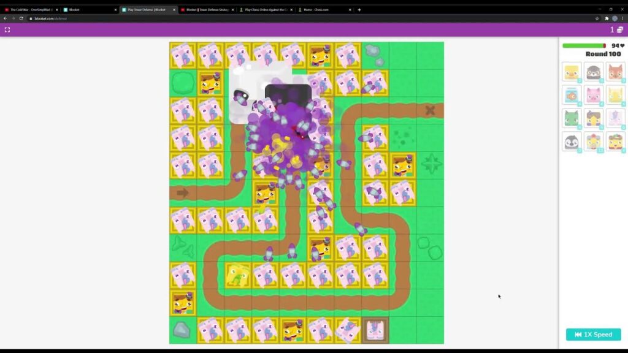The height and width of the screenshot is (353, 628).
Task: Select the jester tower in shop
Action: 594,142
